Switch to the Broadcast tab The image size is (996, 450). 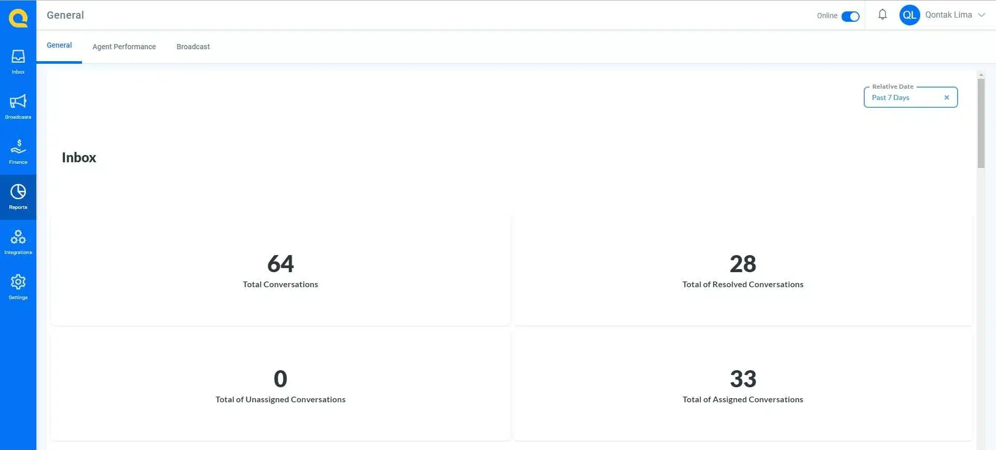tap(193, 47)
